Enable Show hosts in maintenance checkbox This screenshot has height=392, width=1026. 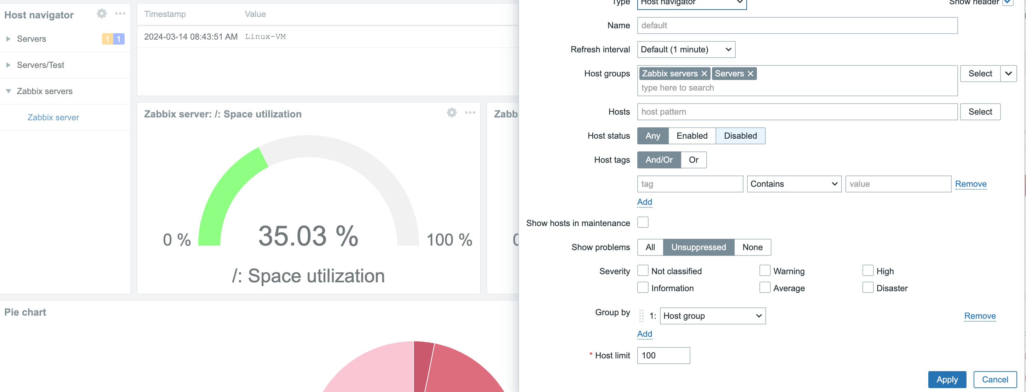[x=643, y=222]
